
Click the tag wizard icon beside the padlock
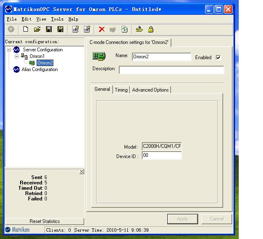coord(139,29)
